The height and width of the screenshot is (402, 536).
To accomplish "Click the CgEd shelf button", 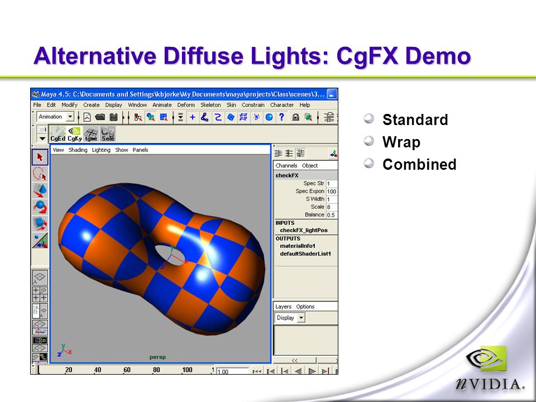I will click(58, 133).
